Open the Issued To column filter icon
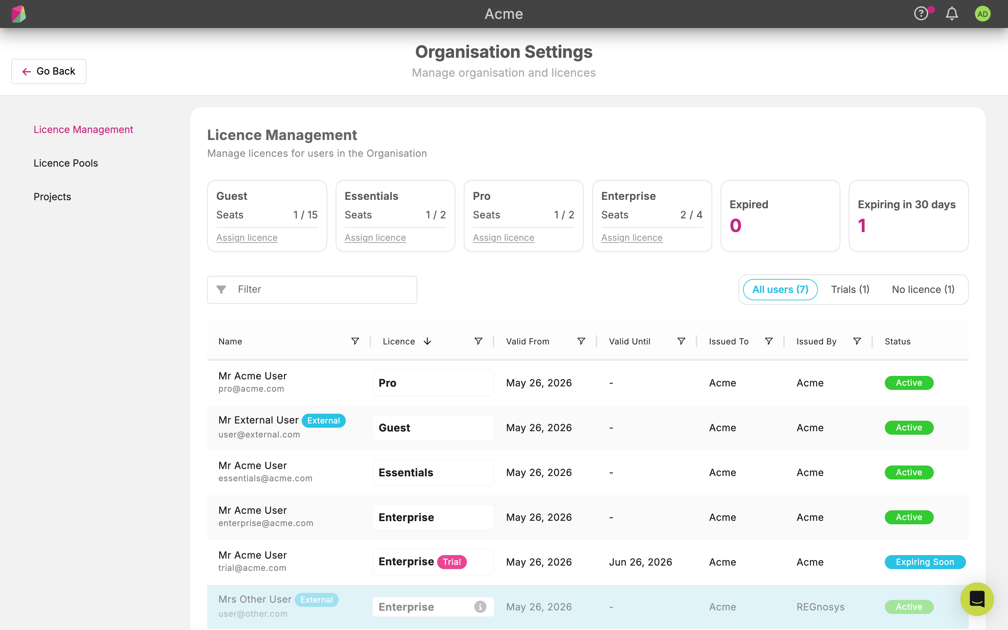 769,341
